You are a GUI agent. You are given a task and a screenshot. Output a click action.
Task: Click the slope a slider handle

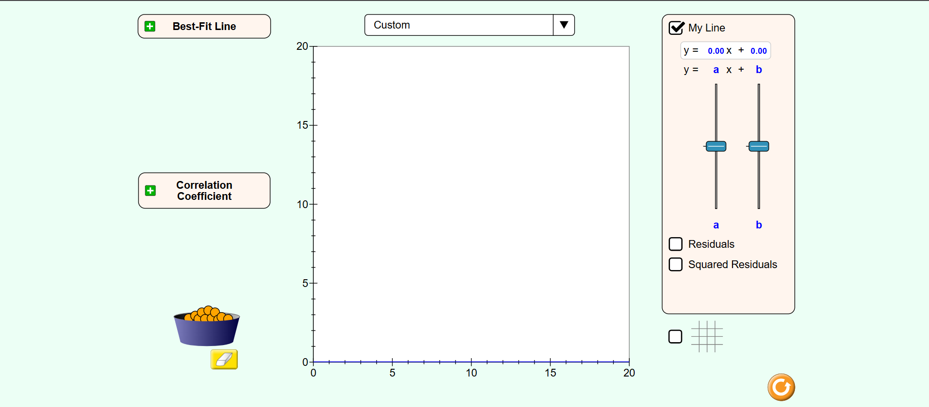(716, 146)
